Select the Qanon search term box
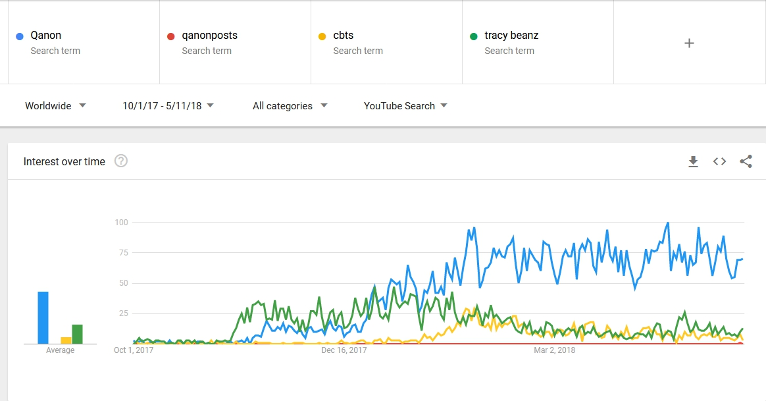Image resolution: width=766 pixels, height=401 pixels. point(84,43)
